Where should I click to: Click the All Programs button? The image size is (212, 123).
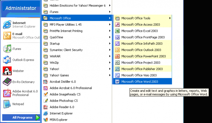[21, 117]
